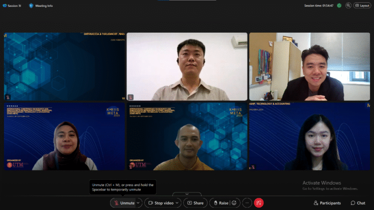Click the green connection status icon
This screenshot has width=374, height=210.
coord(339,5)
